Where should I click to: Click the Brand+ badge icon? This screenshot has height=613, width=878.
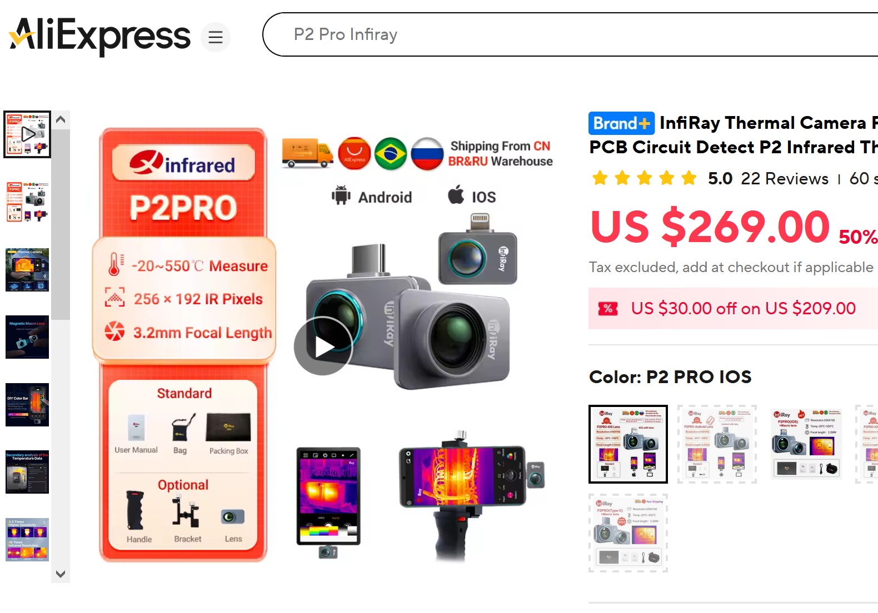pos(621,123)
